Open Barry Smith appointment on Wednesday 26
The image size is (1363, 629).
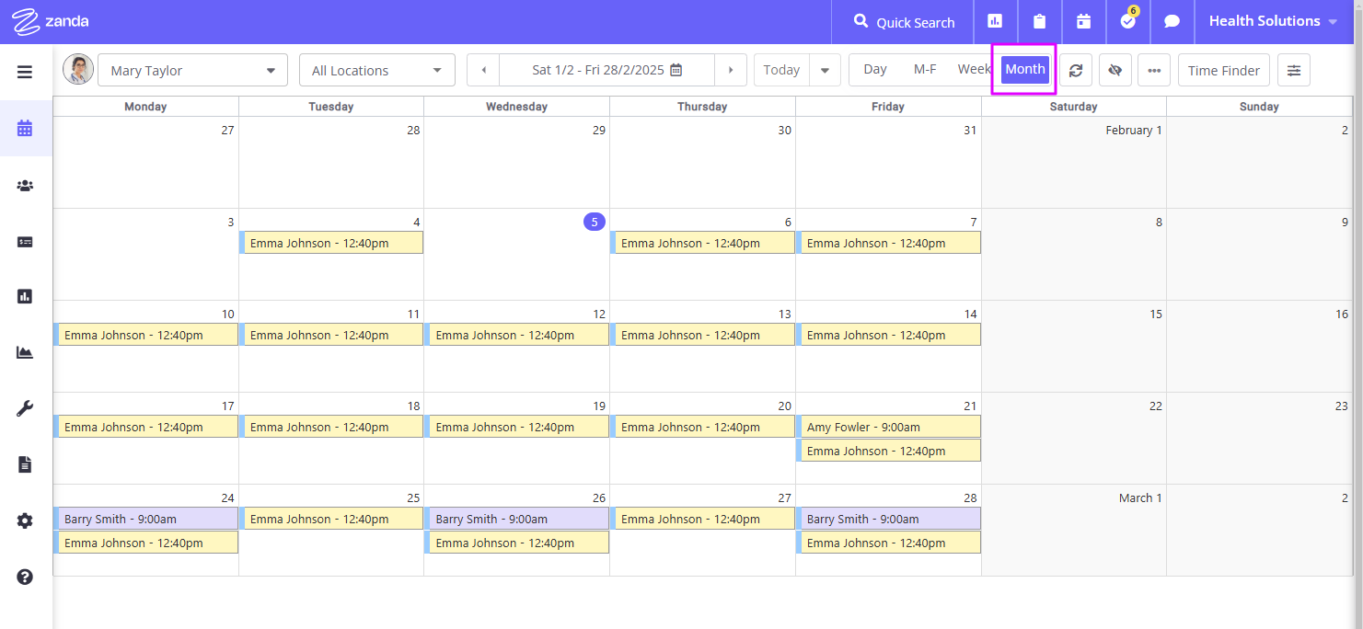click(517, 519)
